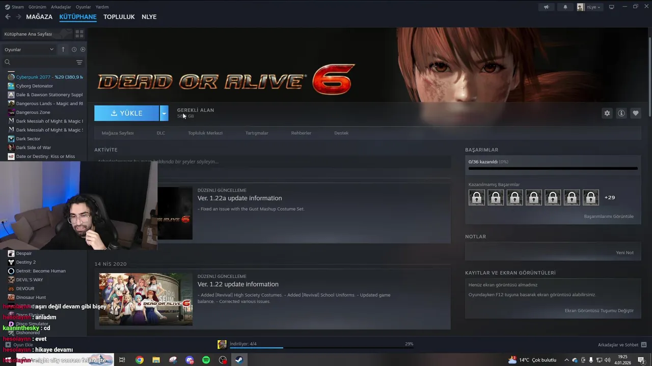Open the Yardım menu
Viewport: 652px width, 366px height.
[102, 7]
